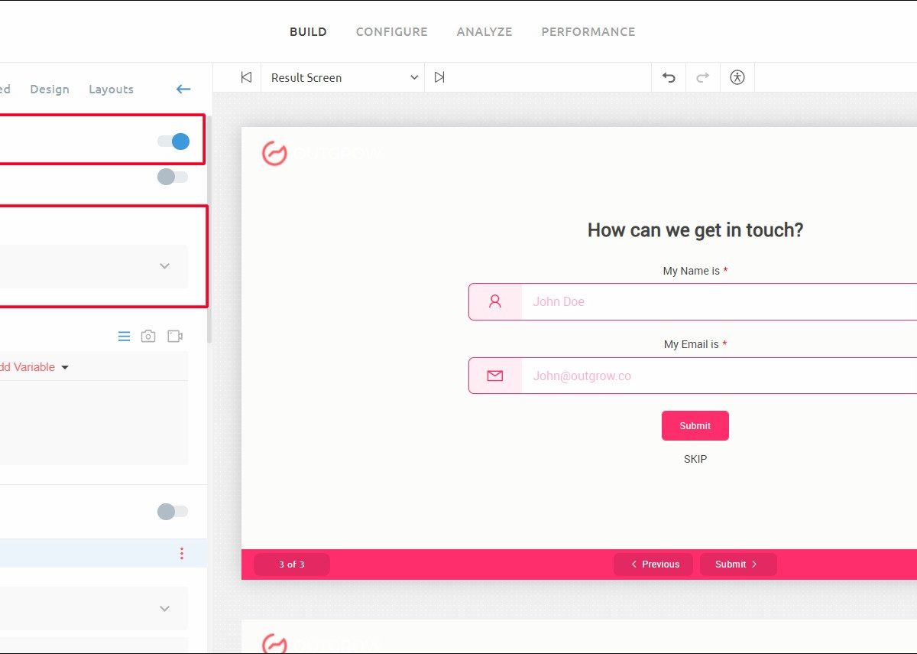Screen dimensions: 917x654
Task: Jump to the last screen icon
Action: point(439,77)
